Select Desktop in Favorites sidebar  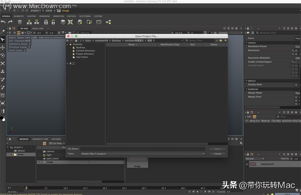(80, 47)
